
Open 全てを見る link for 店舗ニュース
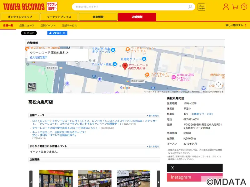point(153,116)
